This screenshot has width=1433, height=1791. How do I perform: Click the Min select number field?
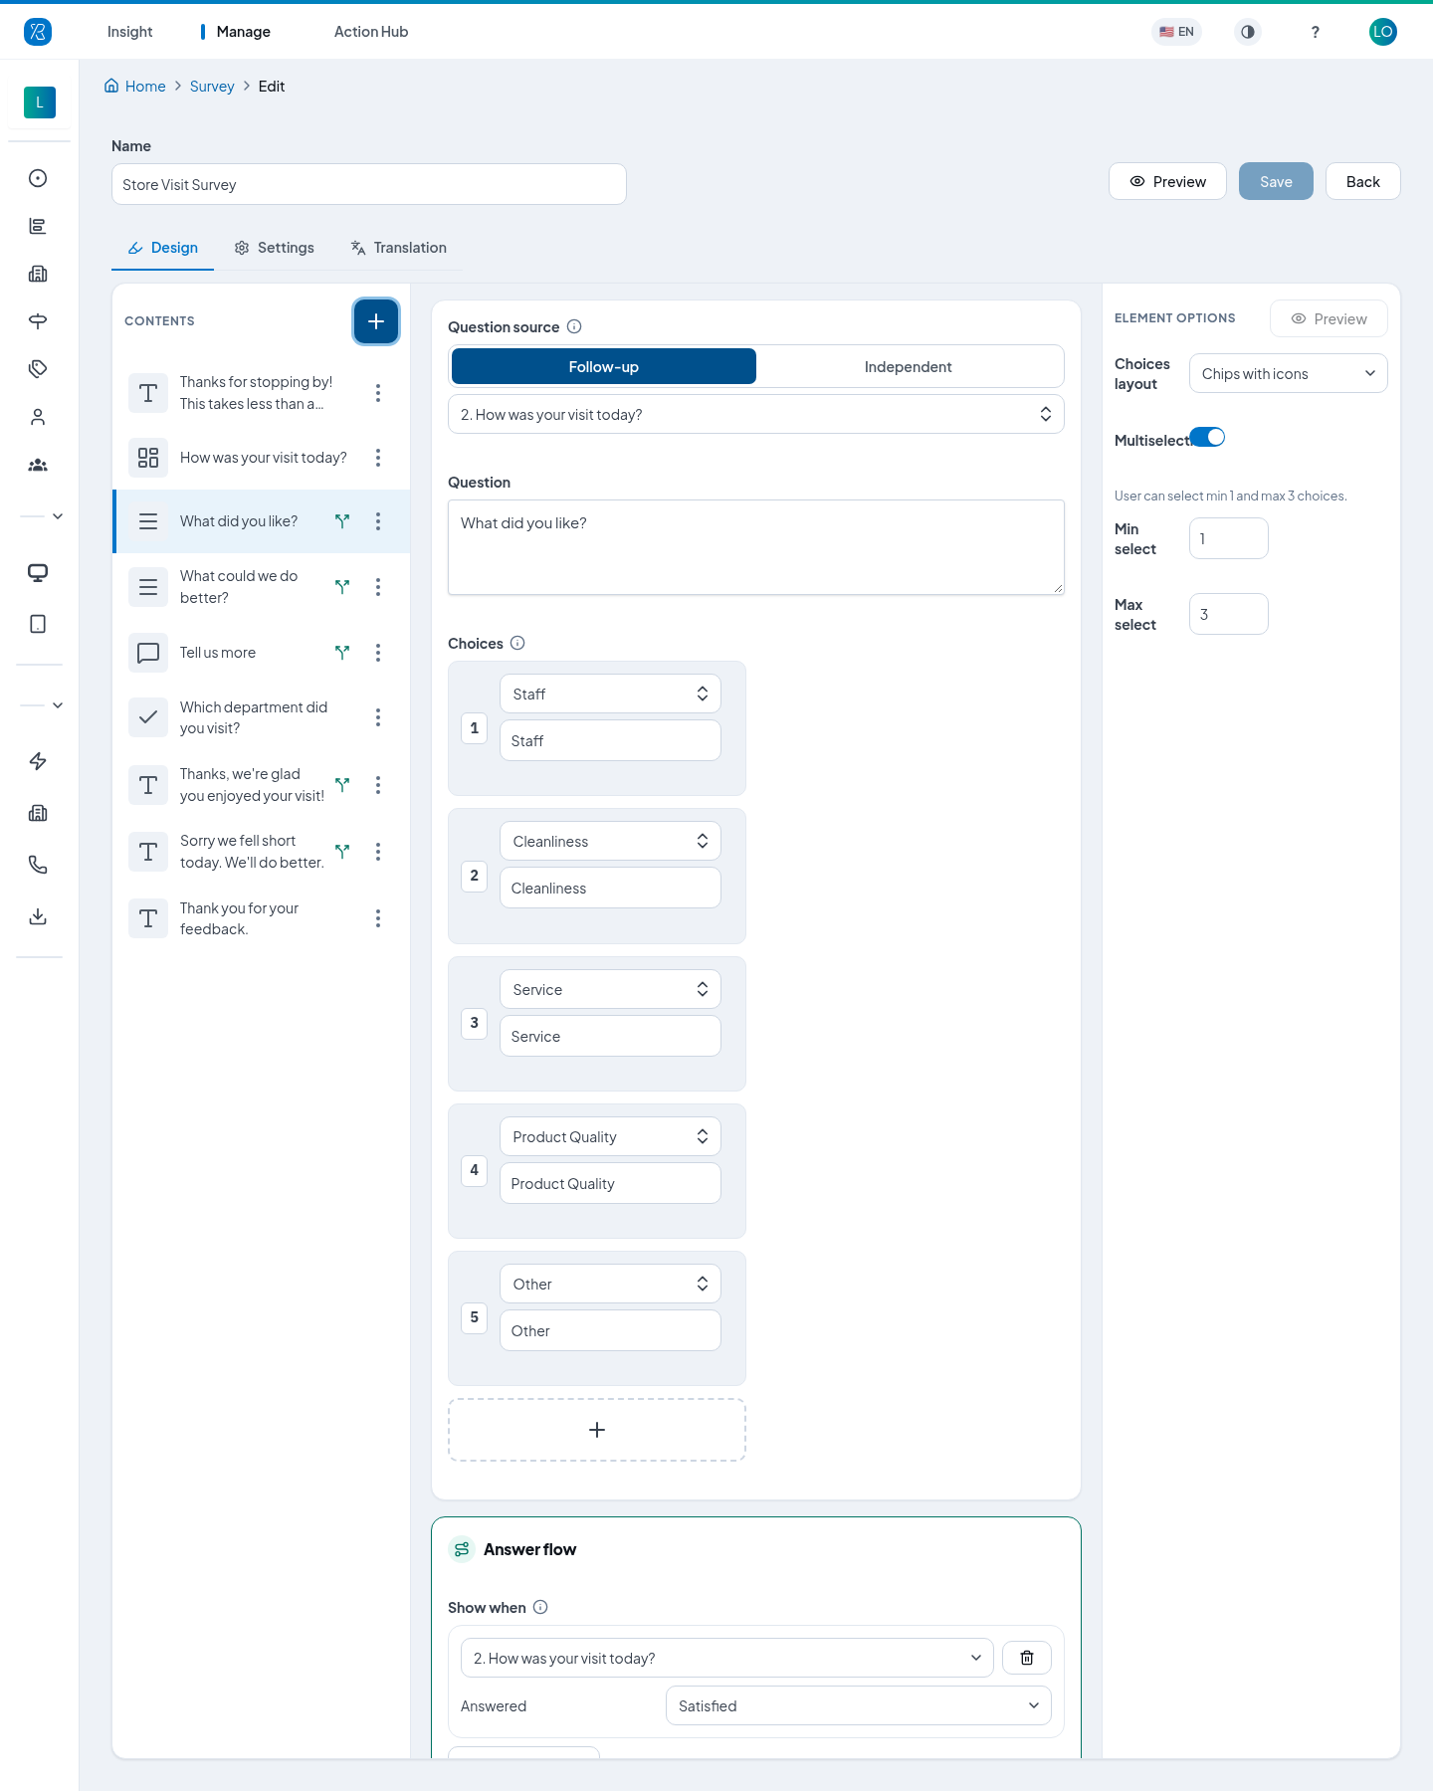[1229, 538]
